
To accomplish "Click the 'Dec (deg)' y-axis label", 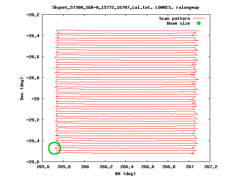I will (x=22, y=88).
